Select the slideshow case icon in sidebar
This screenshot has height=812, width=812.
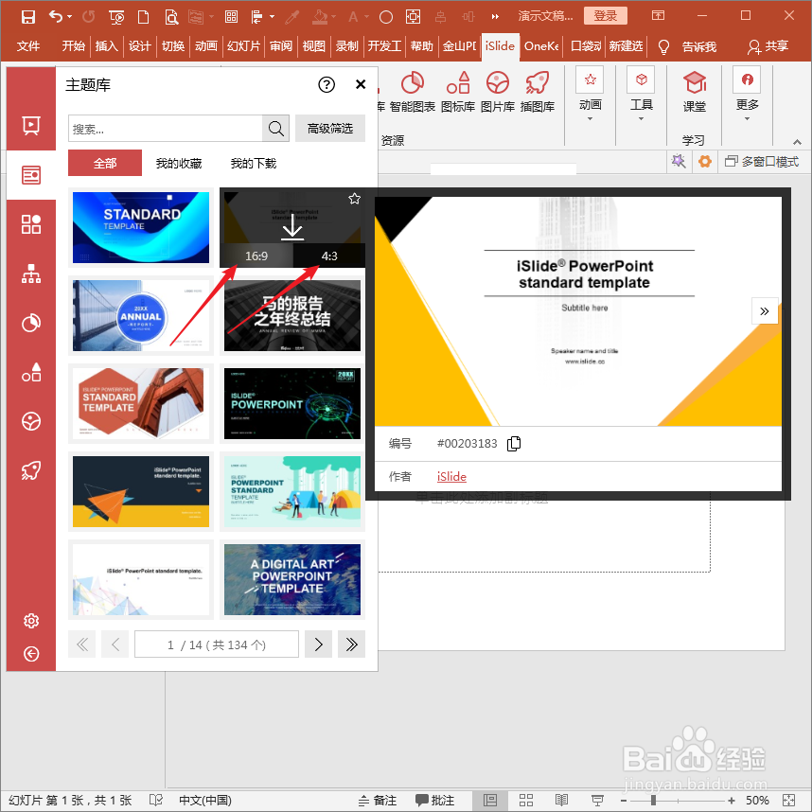pos(31,125)
